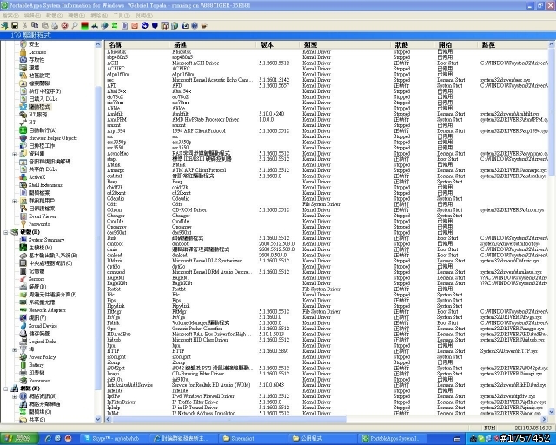Sort by the 名稱 column header
The height and width of the screenshot is (445, 556).
tap(137, 44)
